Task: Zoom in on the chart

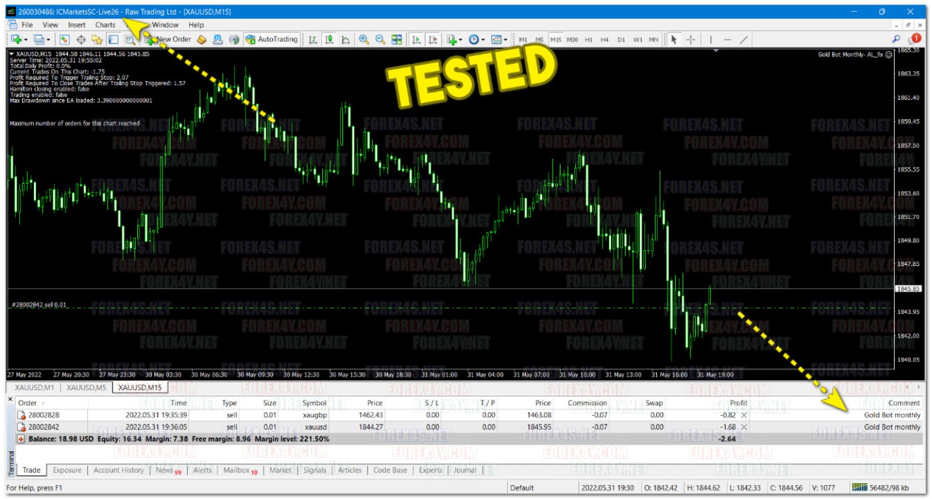Action: coord(364,40)
